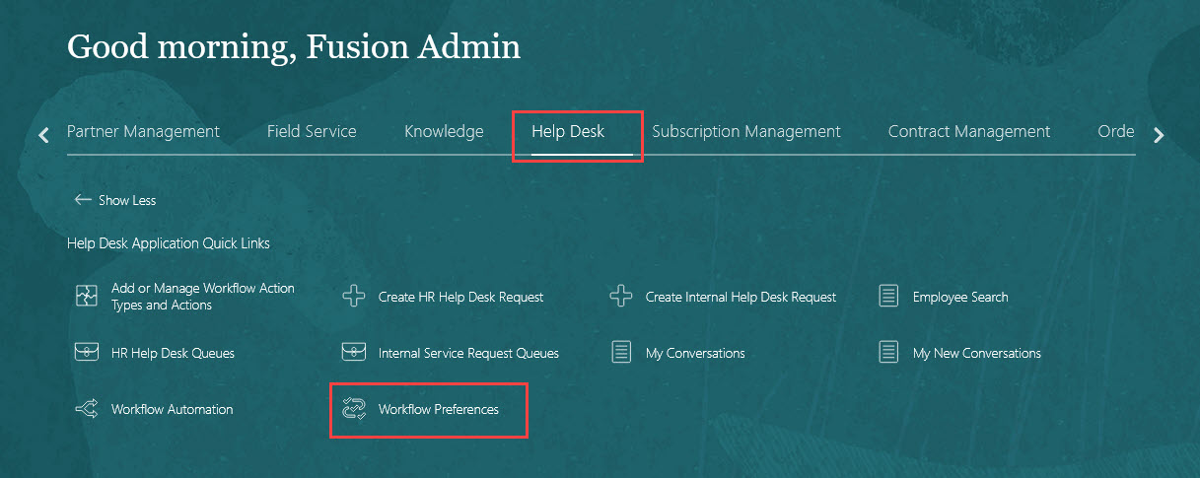Show previous tabs with the left chevron
Image resolution: width=1200 pixels, height=478 pixels.
[x=43, y=135]
